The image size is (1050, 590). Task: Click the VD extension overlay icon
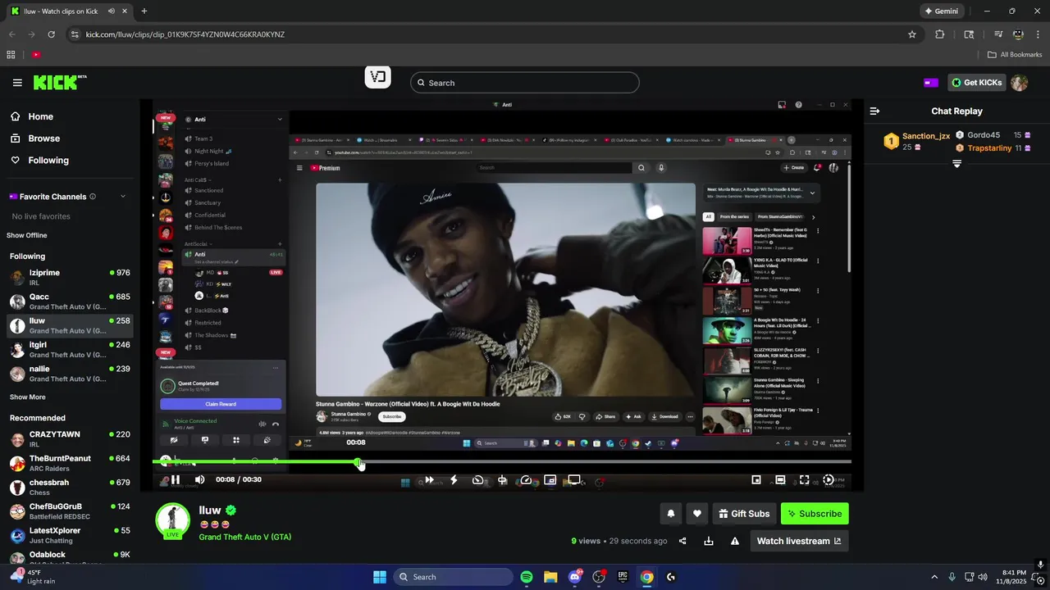377,77
